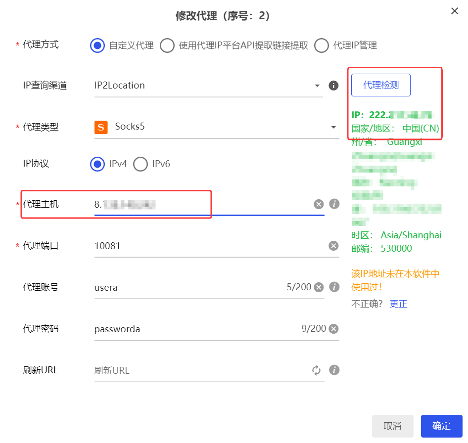Clear the 代理主机 field with its X icon
The image size is (468, 443).
pyautogui.click(x=319, y=204)
